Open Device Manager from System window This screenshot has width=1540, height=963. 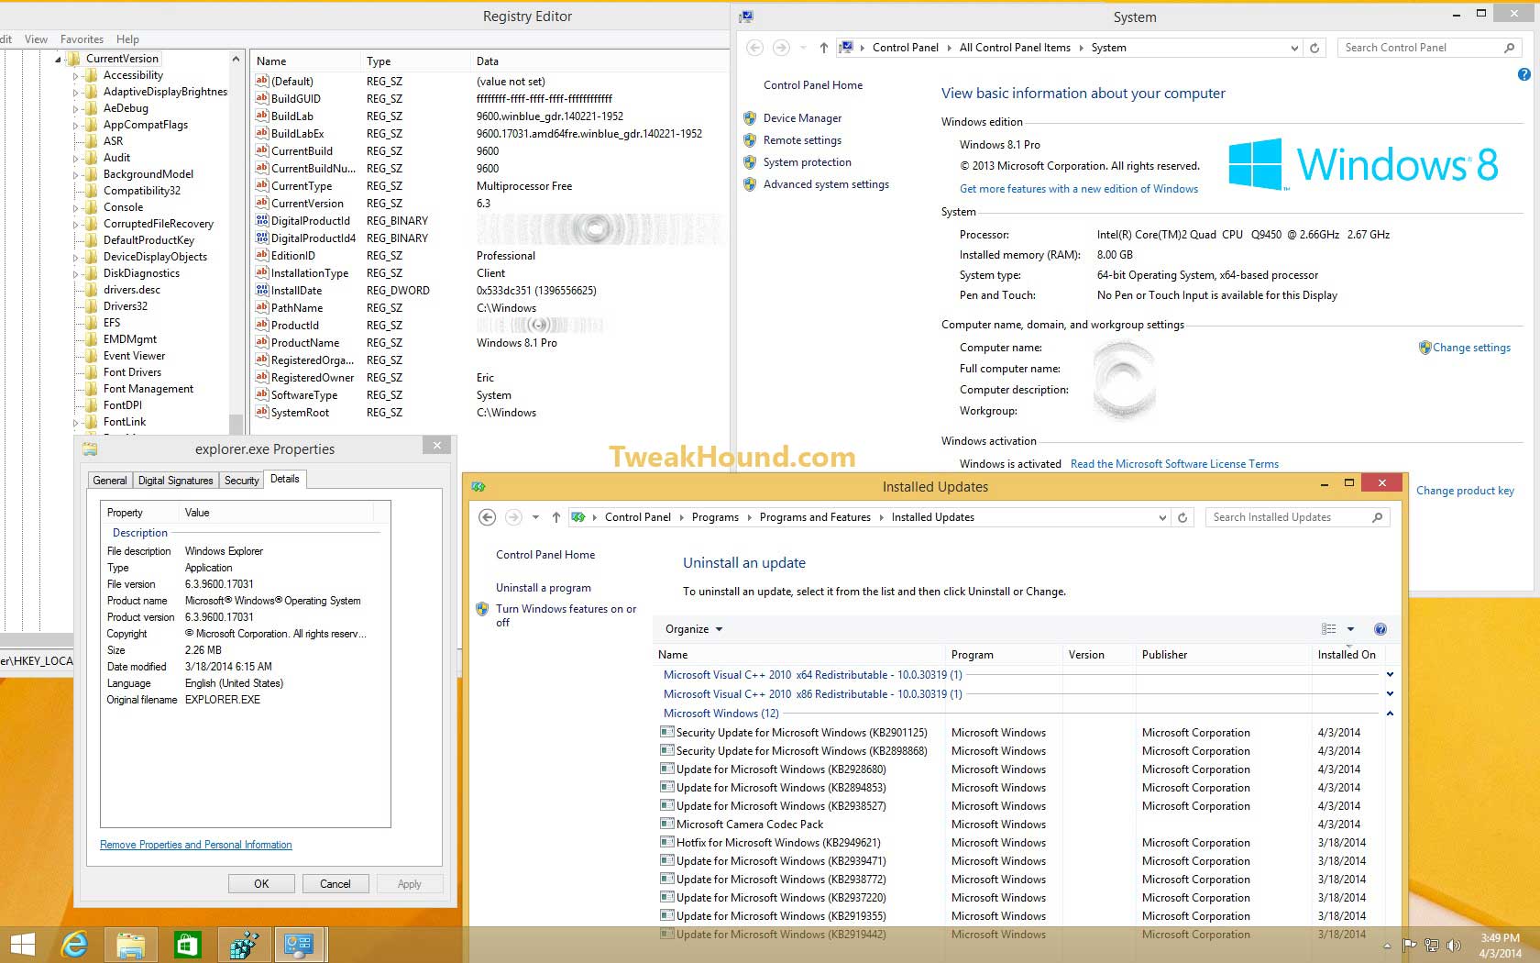802,118
